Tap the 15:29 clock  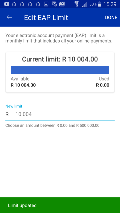(x=110, y=4)
